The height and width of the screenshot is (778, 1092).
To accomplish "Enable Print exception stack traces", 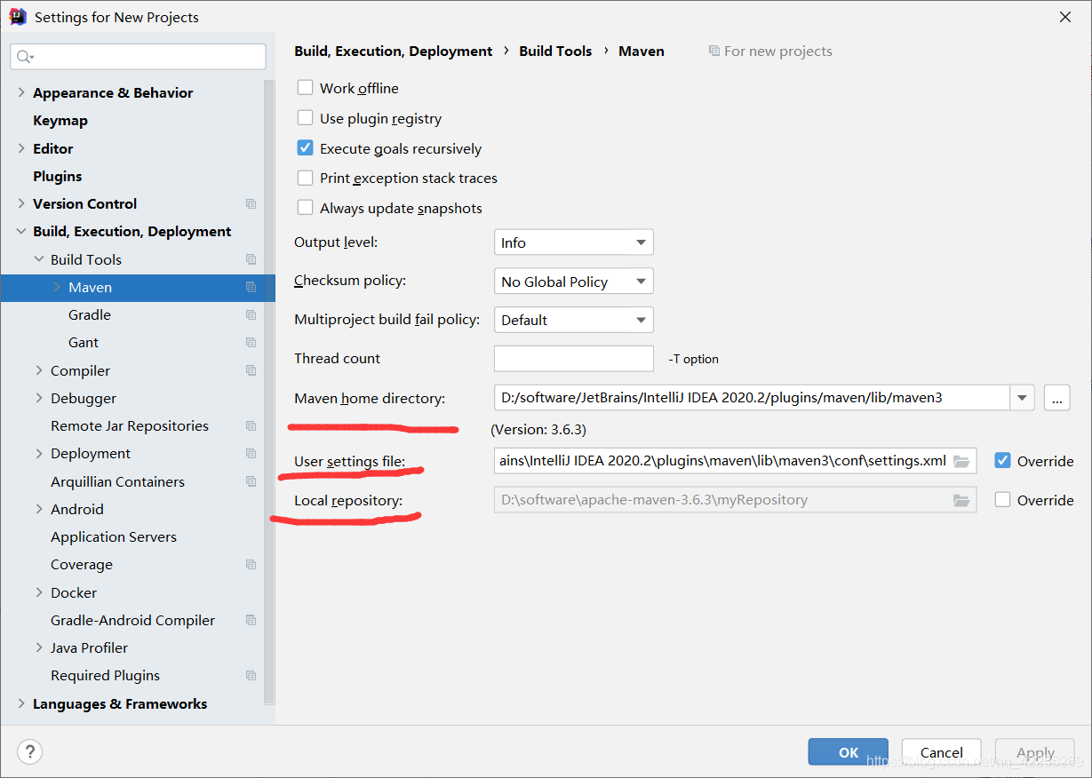I will tap(306, 179).
